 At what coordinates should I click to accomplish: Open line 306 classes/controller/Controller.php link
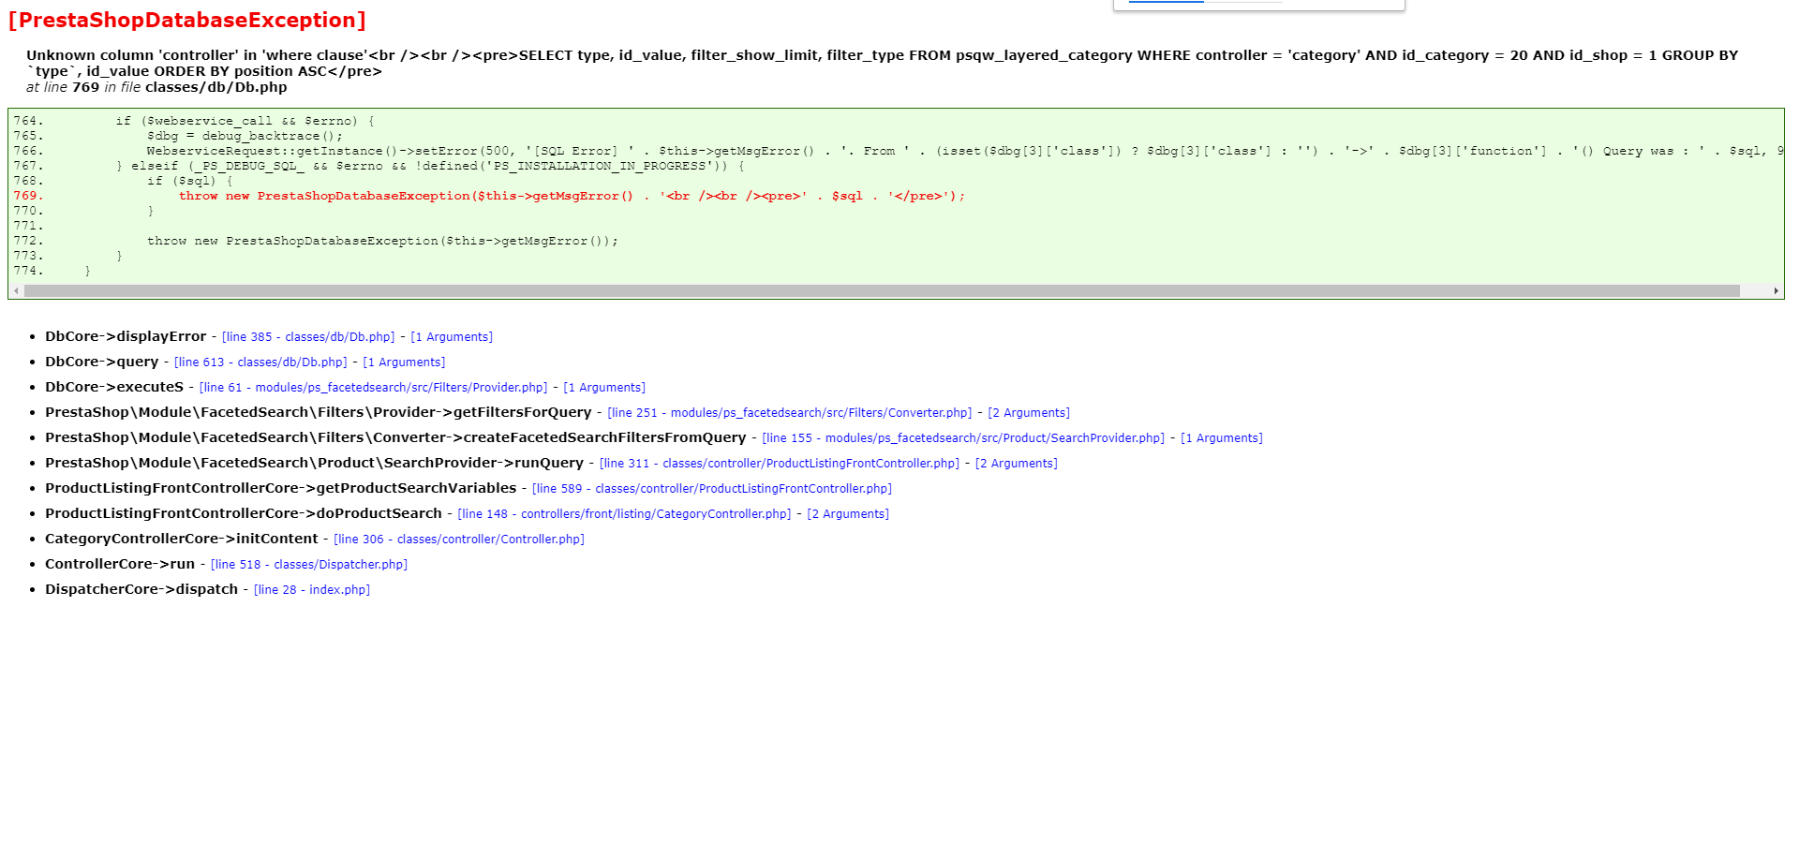[459, 540]
